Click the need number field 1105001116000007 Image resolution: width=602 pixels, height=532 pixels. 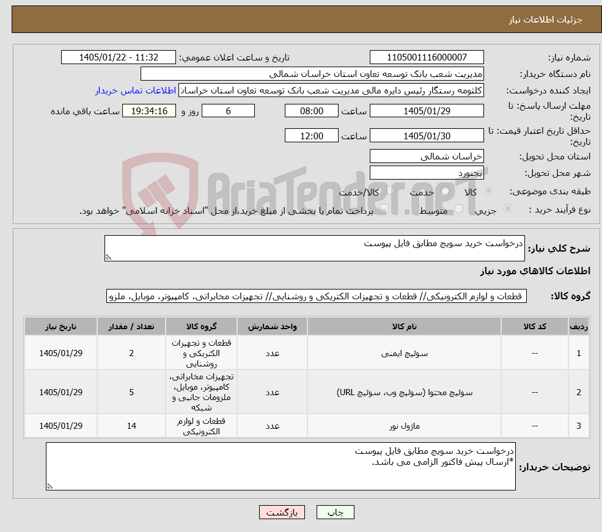pos(427,57)
